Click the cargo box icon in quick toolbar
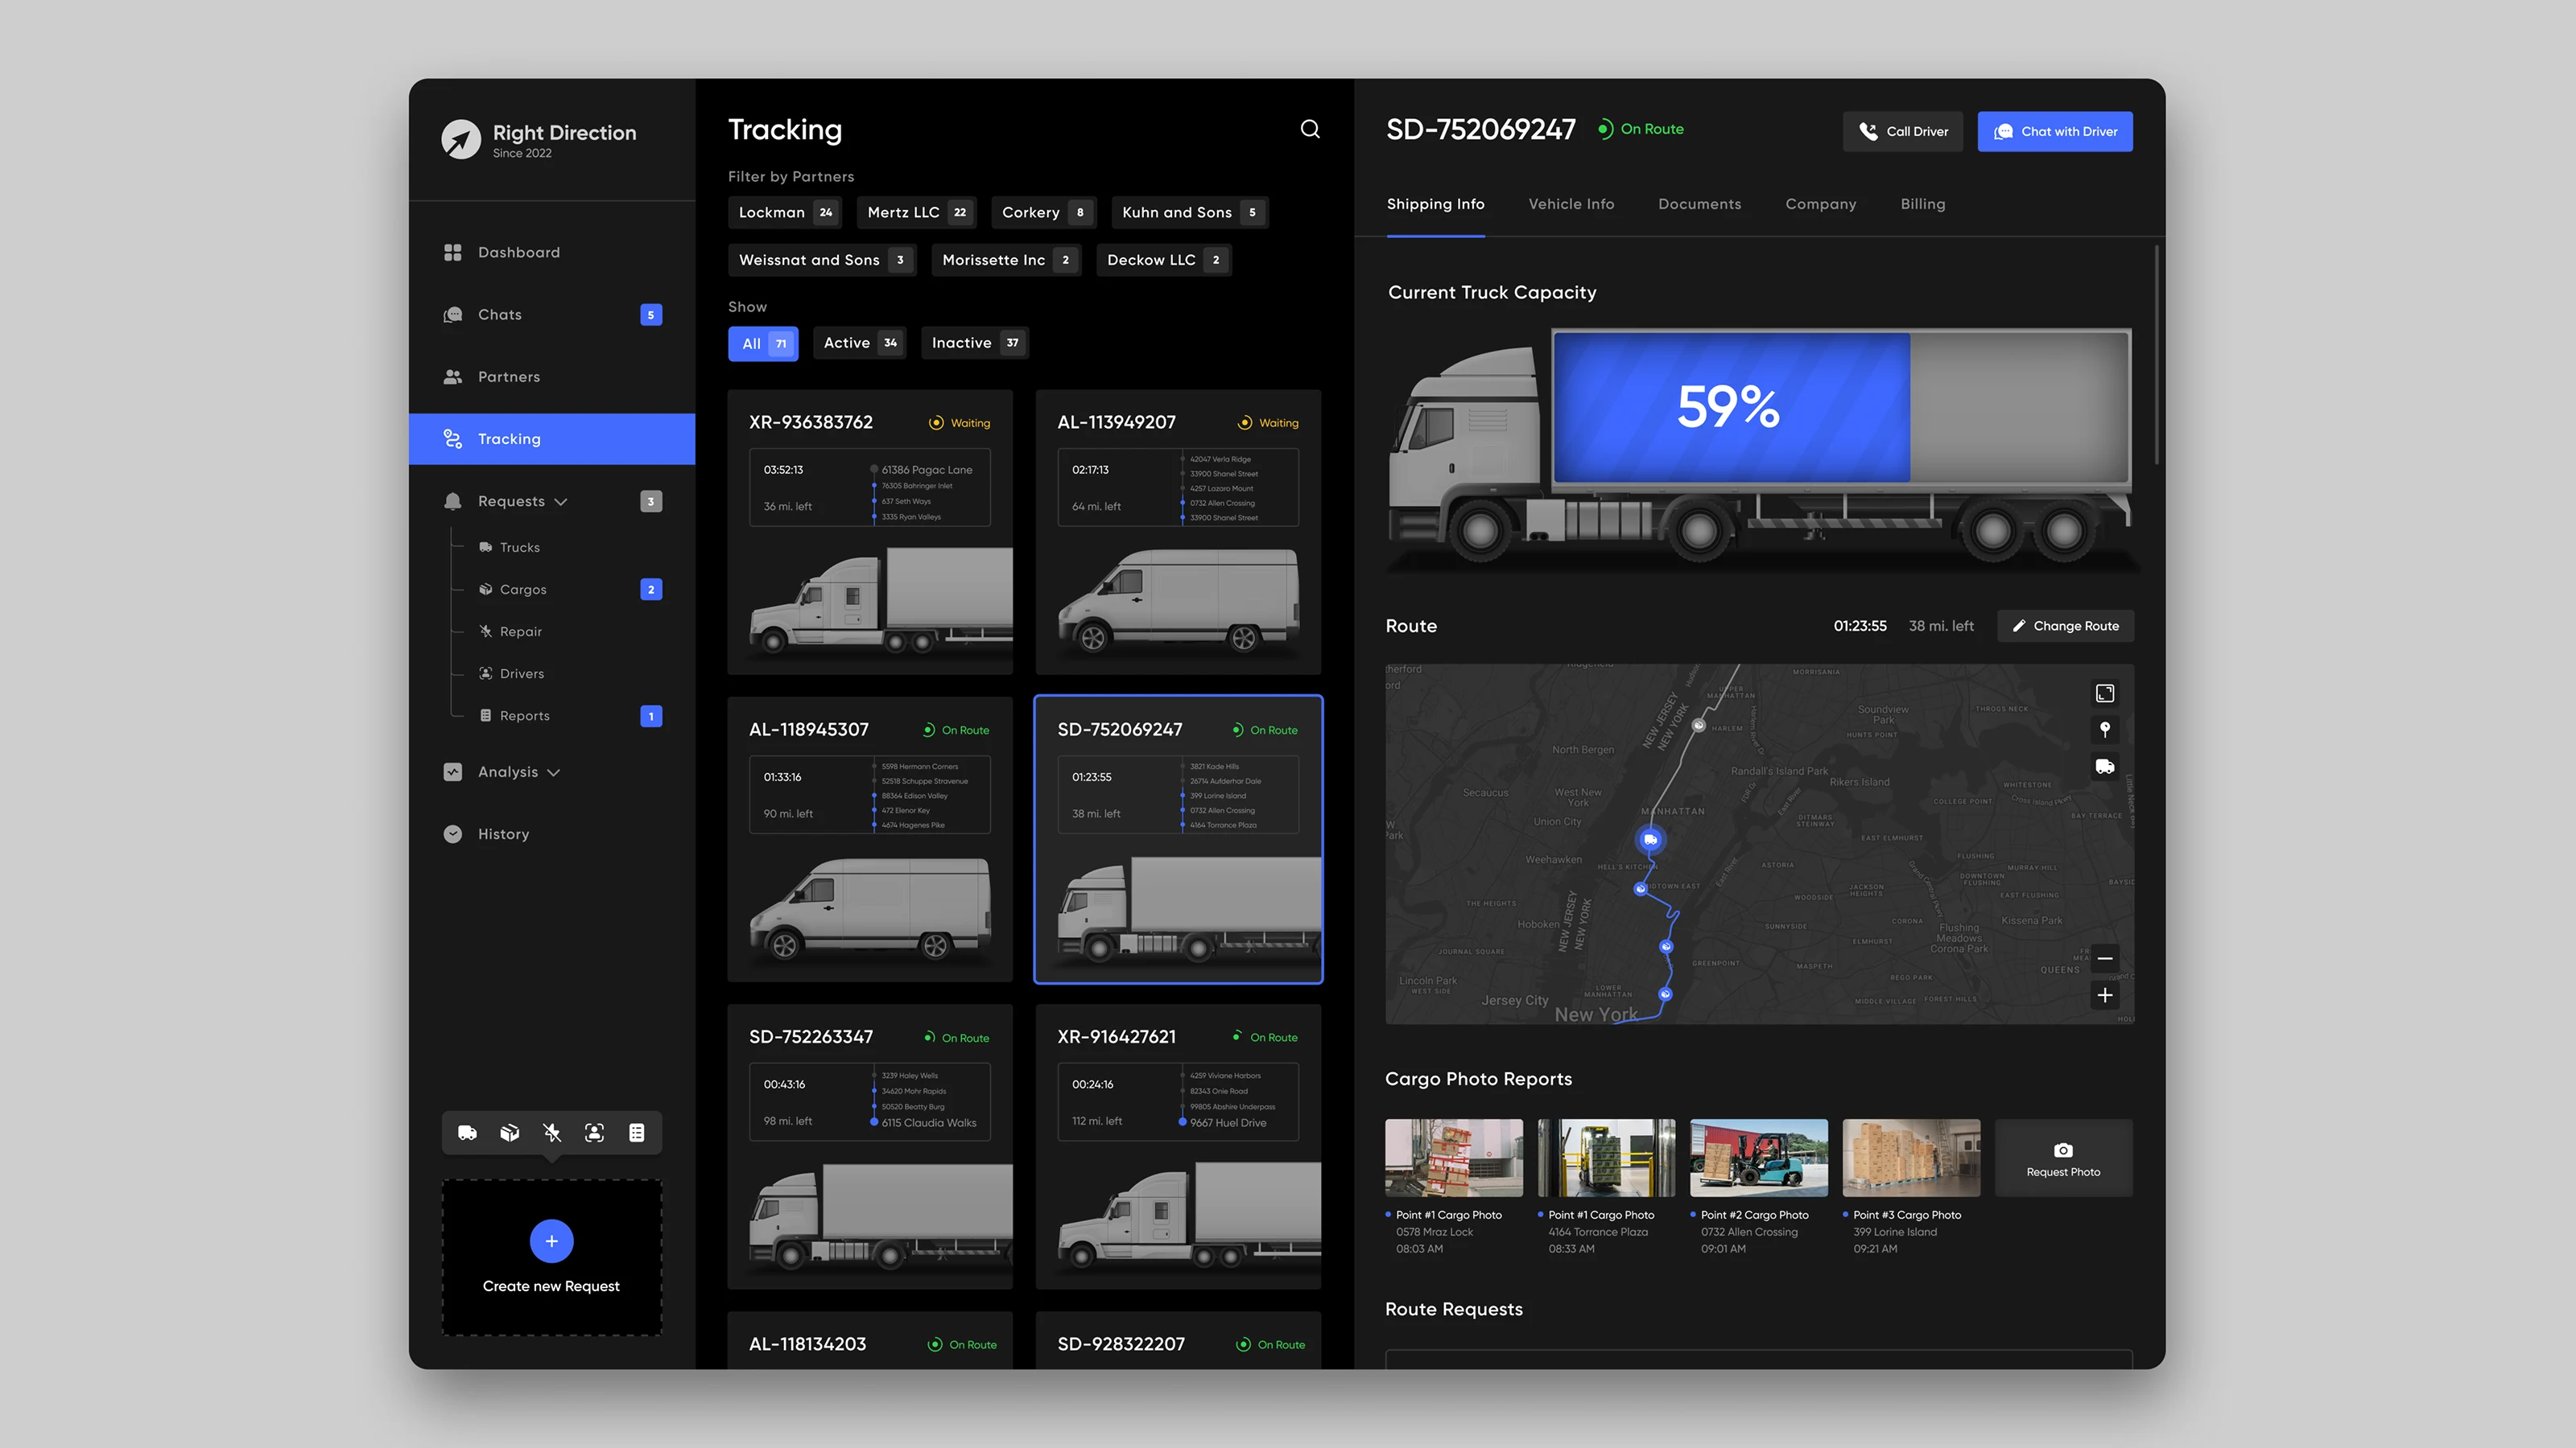Viewport: 2576px width, 1448px height. [x=510, y=1132]
